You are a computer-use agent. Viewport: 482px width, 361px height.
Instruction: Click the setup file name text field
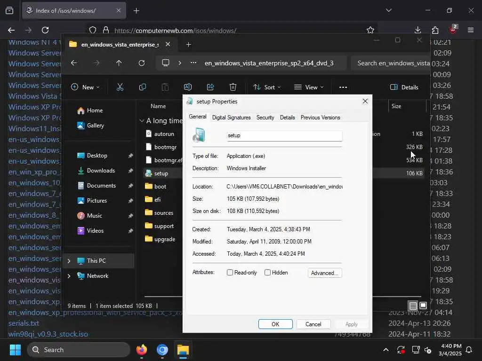(x=284, y=135)
